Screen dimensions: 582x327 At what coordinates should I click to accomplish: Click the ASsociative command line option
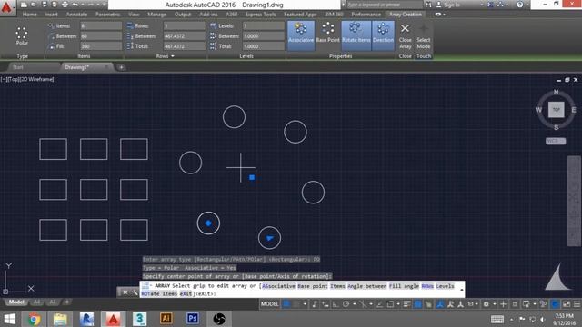tap(279, 286)
